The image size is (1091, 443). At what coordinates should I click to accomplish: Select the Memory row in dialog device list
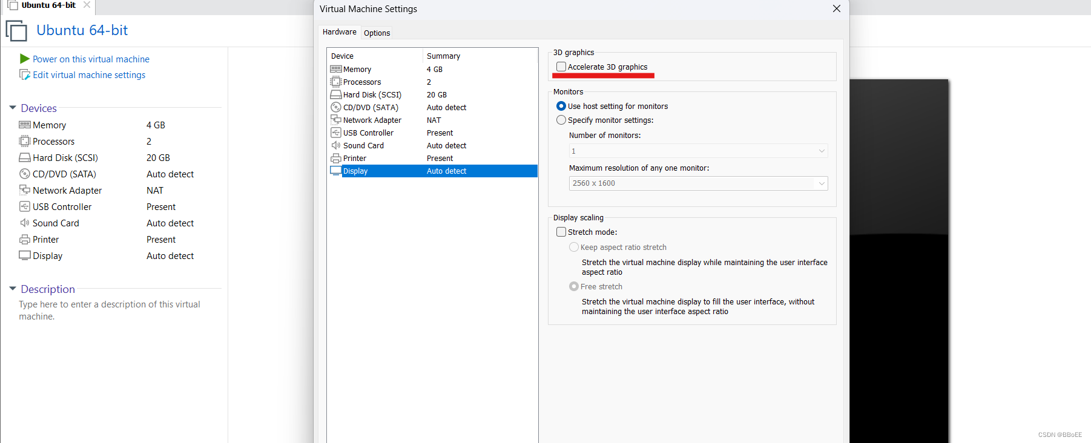point(432,69)
